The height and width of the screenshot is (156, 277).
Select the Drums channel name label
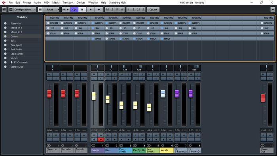(97, 150)
